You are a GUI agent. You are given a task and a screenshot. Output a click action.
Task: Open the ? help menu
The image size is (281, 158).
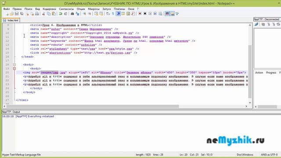coord(137,9)
